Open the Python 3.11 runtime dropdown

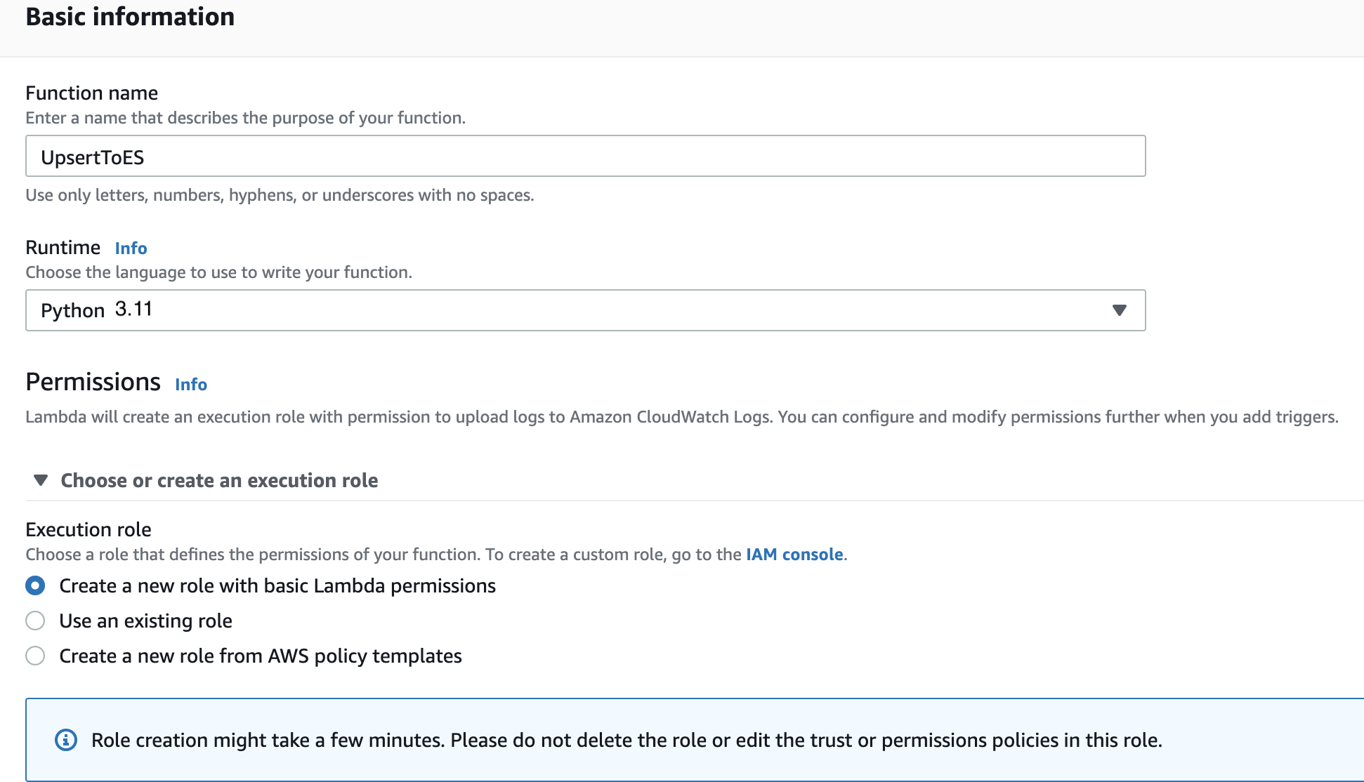pyautogui.click(x=584, y=310)
